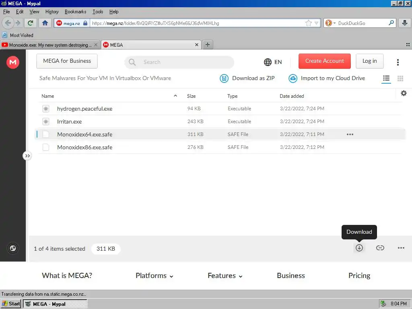
Task: Sort files by Type column
Action: pyautogui.click(x=232, y=96)
